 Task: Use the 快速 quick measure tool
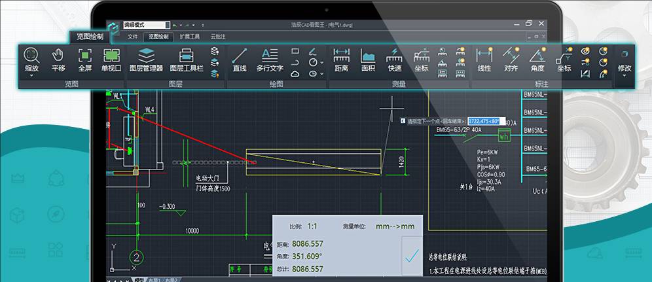394,60
